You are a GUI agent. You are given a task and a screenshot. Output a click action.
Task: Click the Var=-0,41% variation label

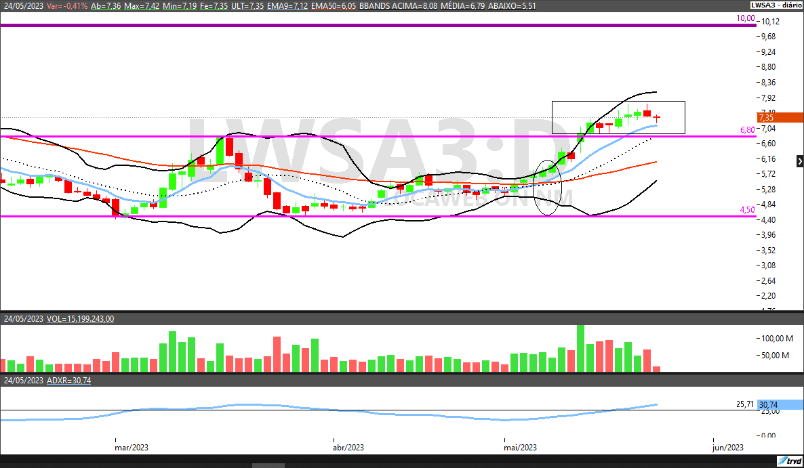point(66,5)
